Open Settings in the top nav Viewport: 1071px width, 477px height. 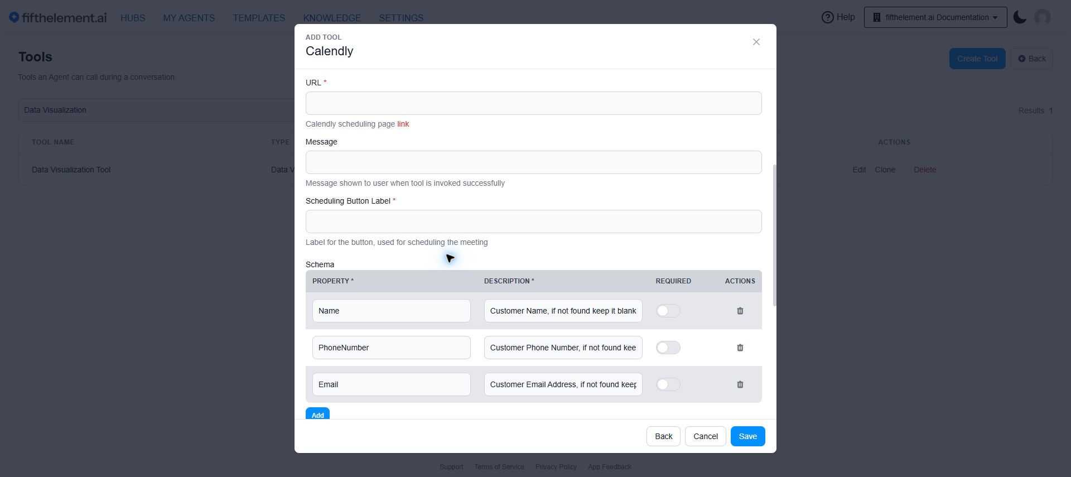[x=401, y=18]
